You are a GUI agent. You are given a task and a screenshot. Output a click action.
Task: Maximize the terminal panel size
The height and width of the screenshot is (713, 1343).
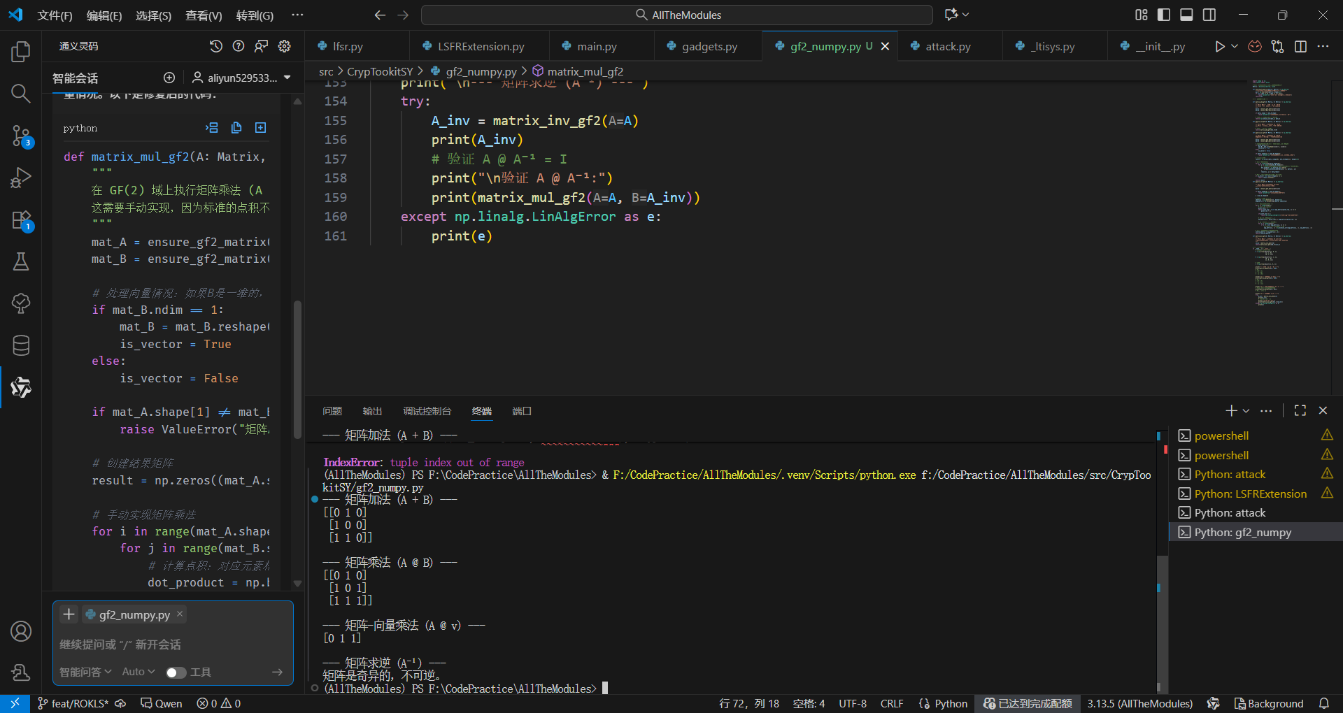click(x=1300, y=411)
